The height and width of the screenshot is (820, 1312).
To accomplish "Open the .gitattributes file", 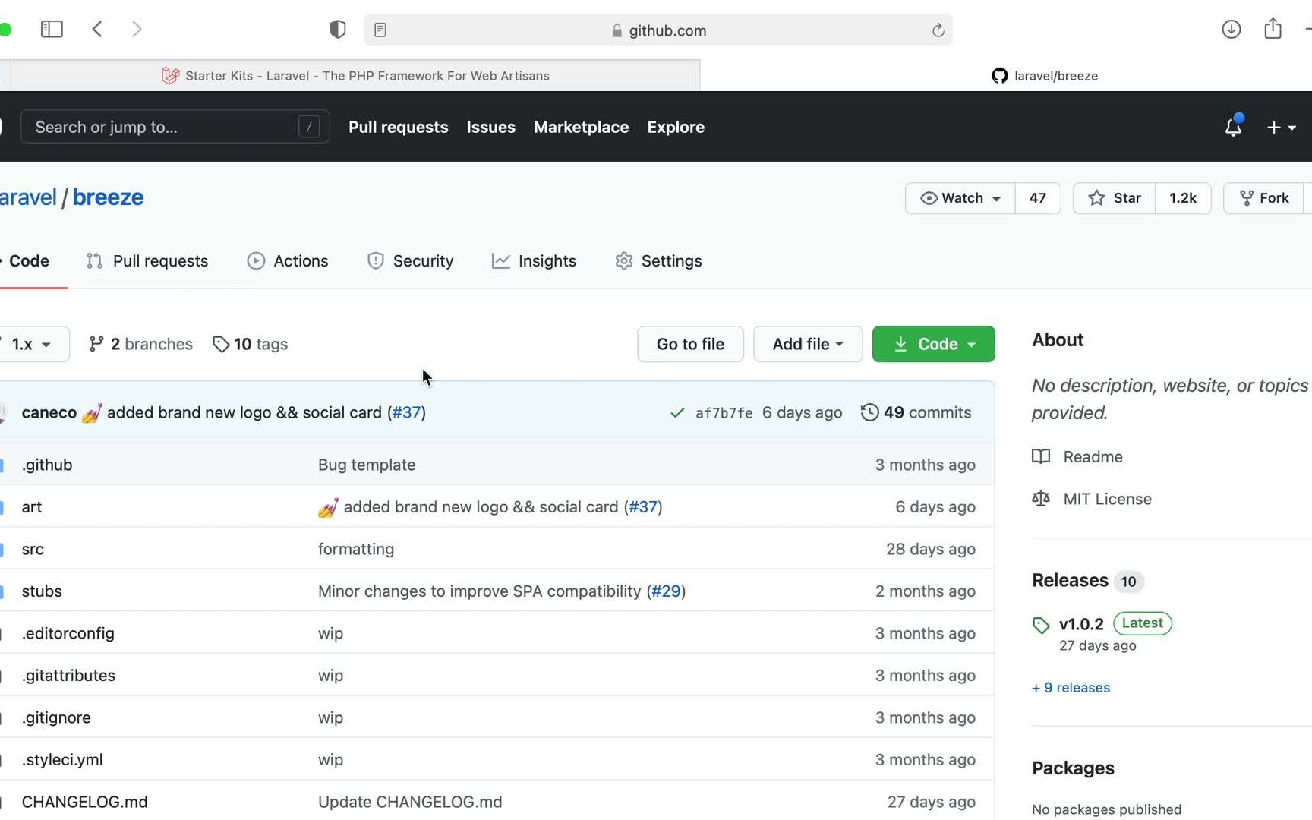I will (68, 676).
